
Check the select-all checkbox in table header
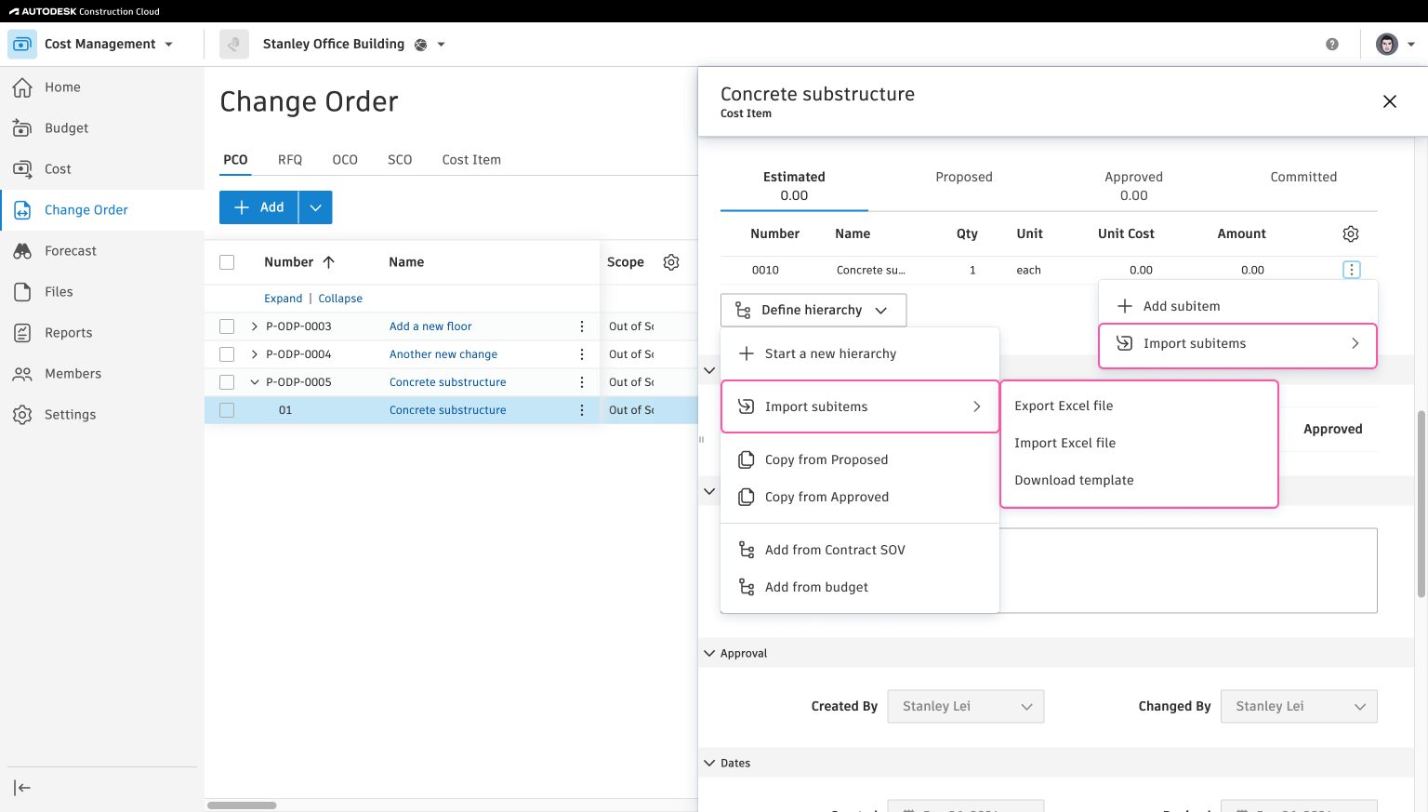(x=227, y=261)
